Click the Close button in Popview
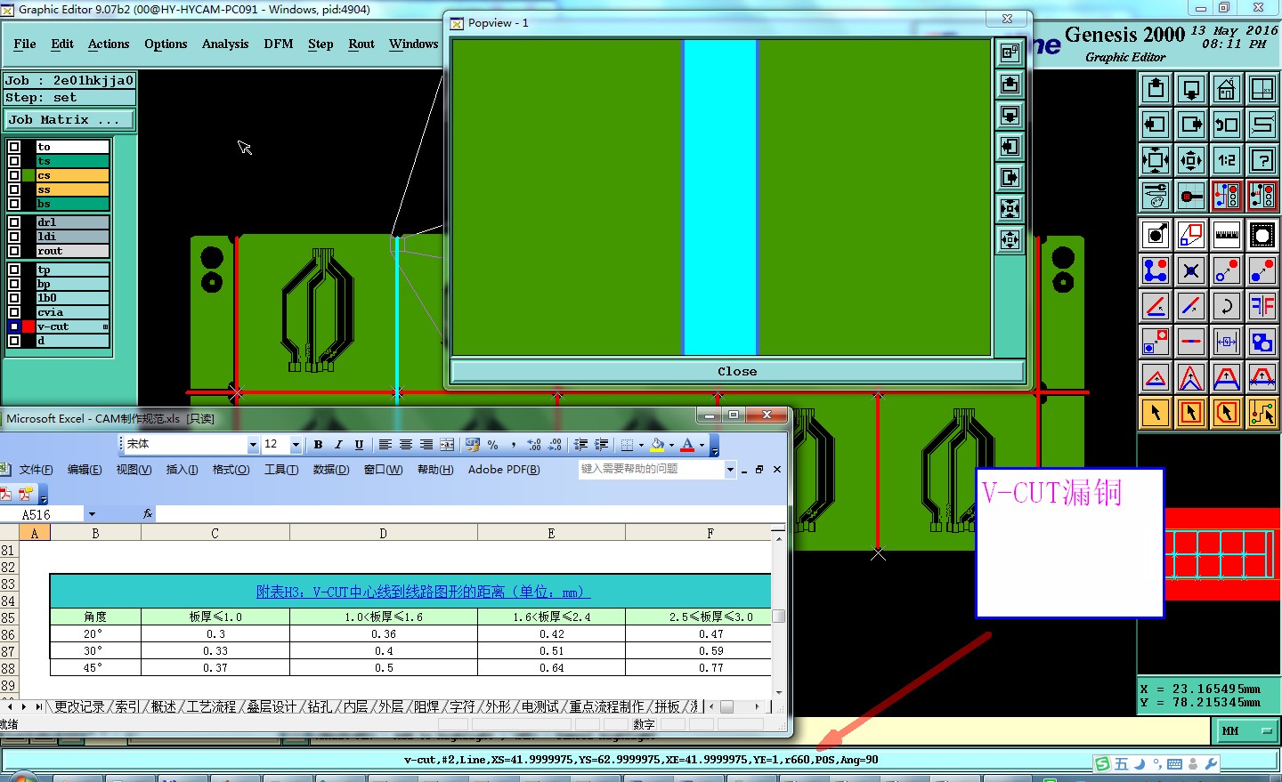The image size is (1282, 782). (x=737, y=371)
